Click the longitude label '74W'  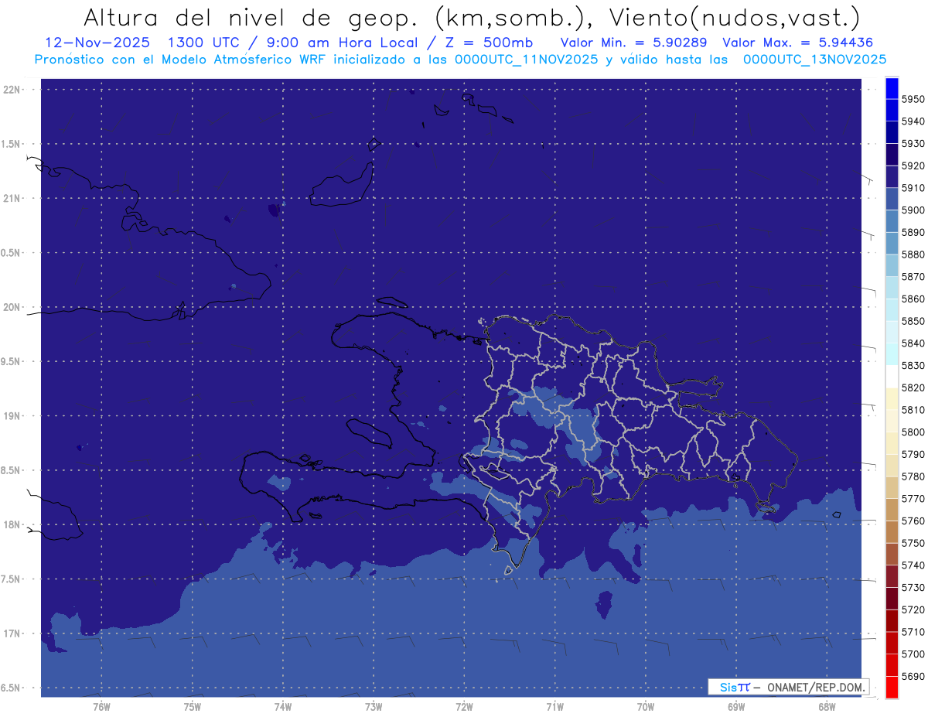283,707
